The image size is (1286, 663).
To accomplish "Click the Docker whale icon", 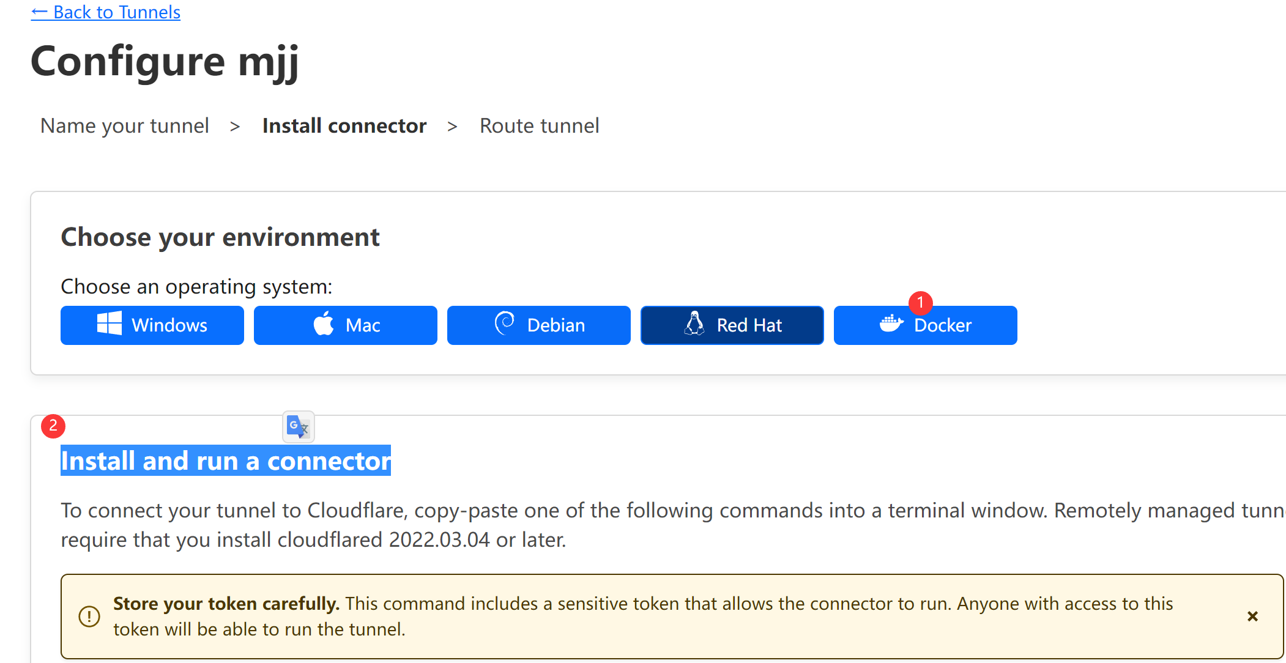I will (x=891, y=323).
